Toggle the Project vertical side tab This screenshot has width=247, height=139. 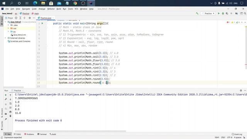pyautogui.click(x=2, y=20)
